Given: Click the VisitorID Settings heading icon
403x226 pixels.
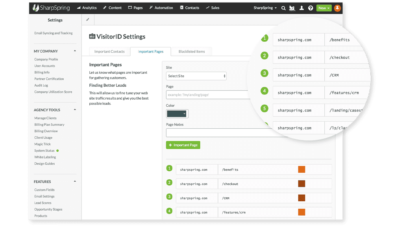Looking at the screenshot, I should click(x=92, y=36).
